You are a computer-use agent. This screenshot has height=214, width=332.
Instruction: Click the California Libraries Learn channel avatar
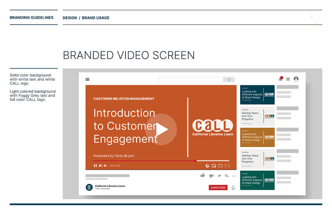point(89,187)
